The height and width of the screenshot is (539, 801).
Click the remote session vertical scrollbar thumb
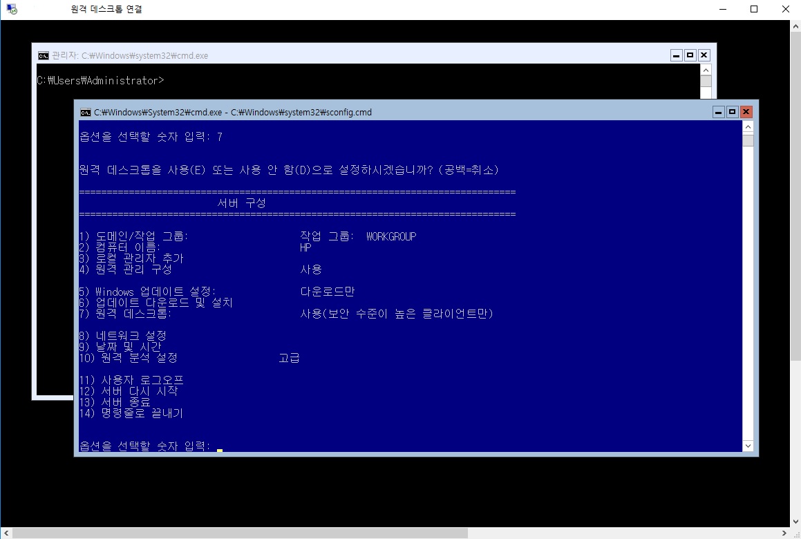click(x=795, y=195)
